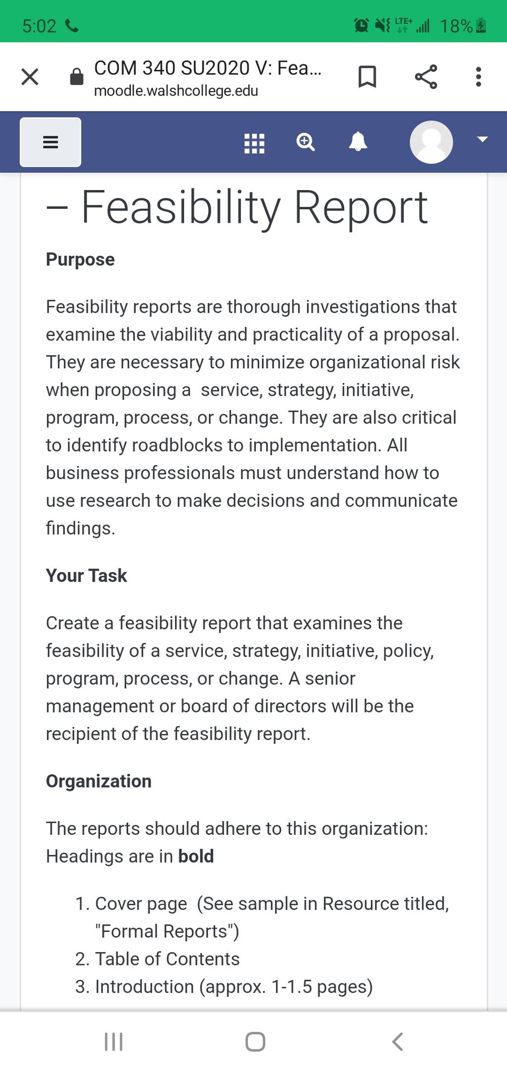Open notifications bell
The width and height of the screenshot is (507, 1070).
point(358,142)
